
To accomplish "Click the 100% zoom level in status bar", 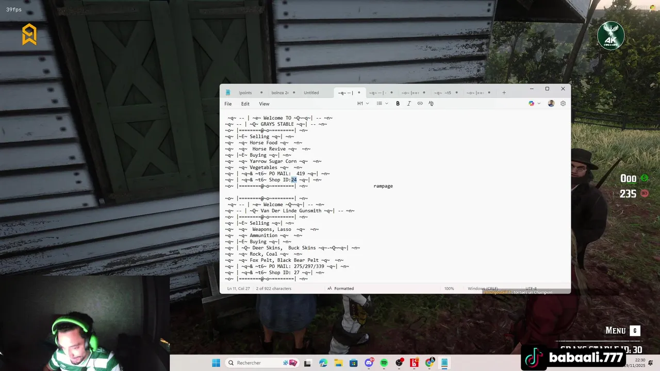I will [449, 289].
